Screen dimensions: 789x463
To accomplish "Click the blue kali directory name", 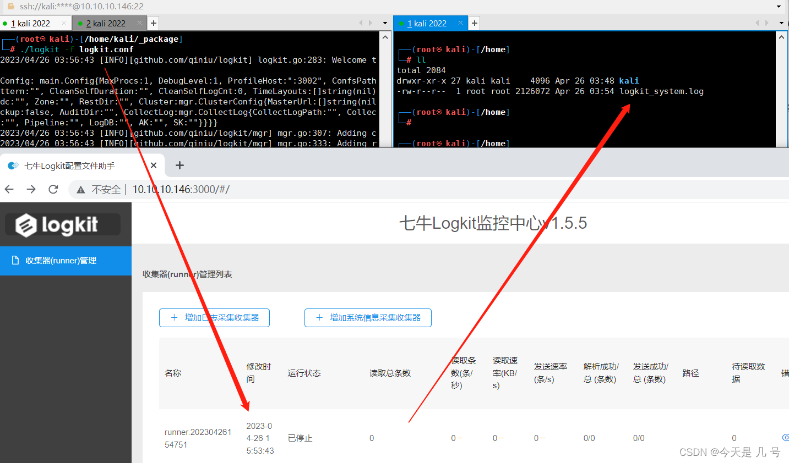I will 629,81.
